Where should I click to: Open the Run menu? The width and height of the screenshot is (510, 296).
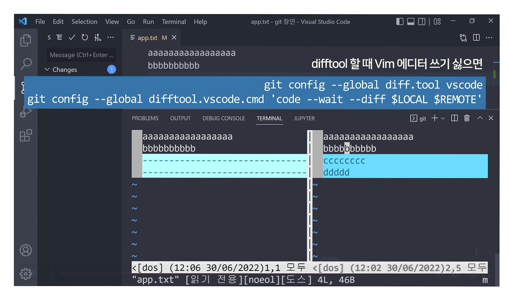(x=149, y=21)
